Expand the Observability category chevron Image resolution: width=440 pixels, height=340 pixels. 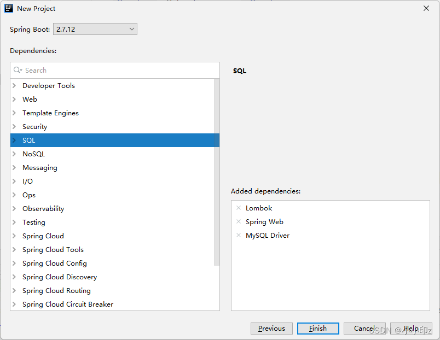click(x=14, y=209)
